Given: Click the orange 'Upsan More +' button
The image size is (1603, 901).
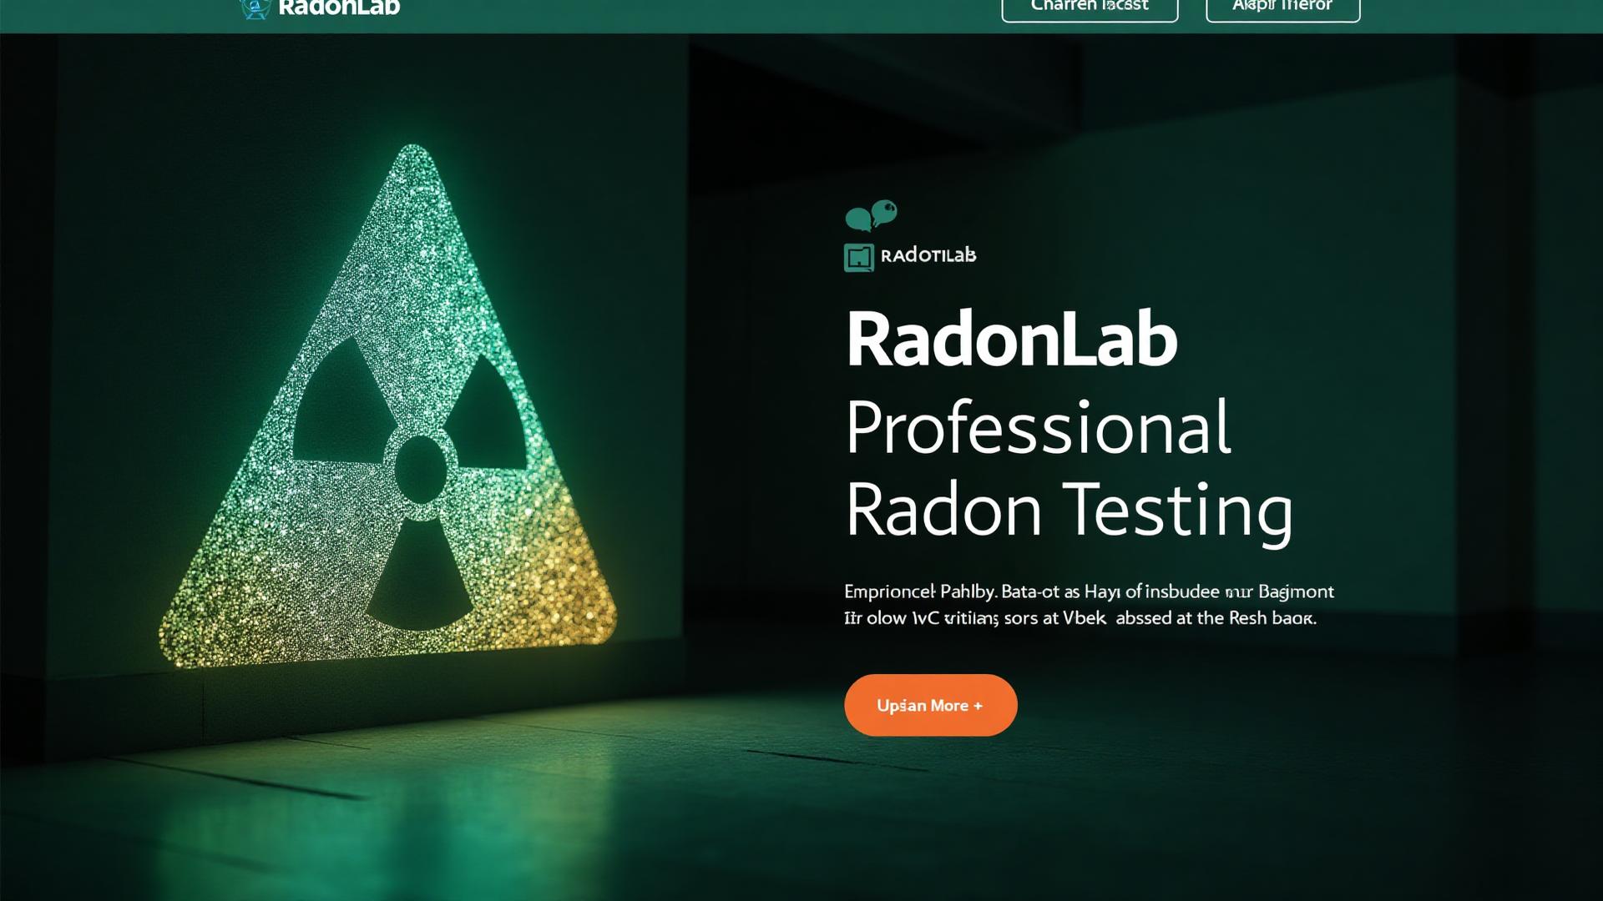Looking at the screenshot, I should (x=930, y=705).
